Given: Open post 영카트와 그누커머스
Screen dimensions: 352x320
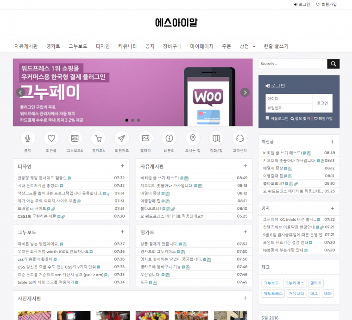Looking at the screenshot, I should point(158,251).
